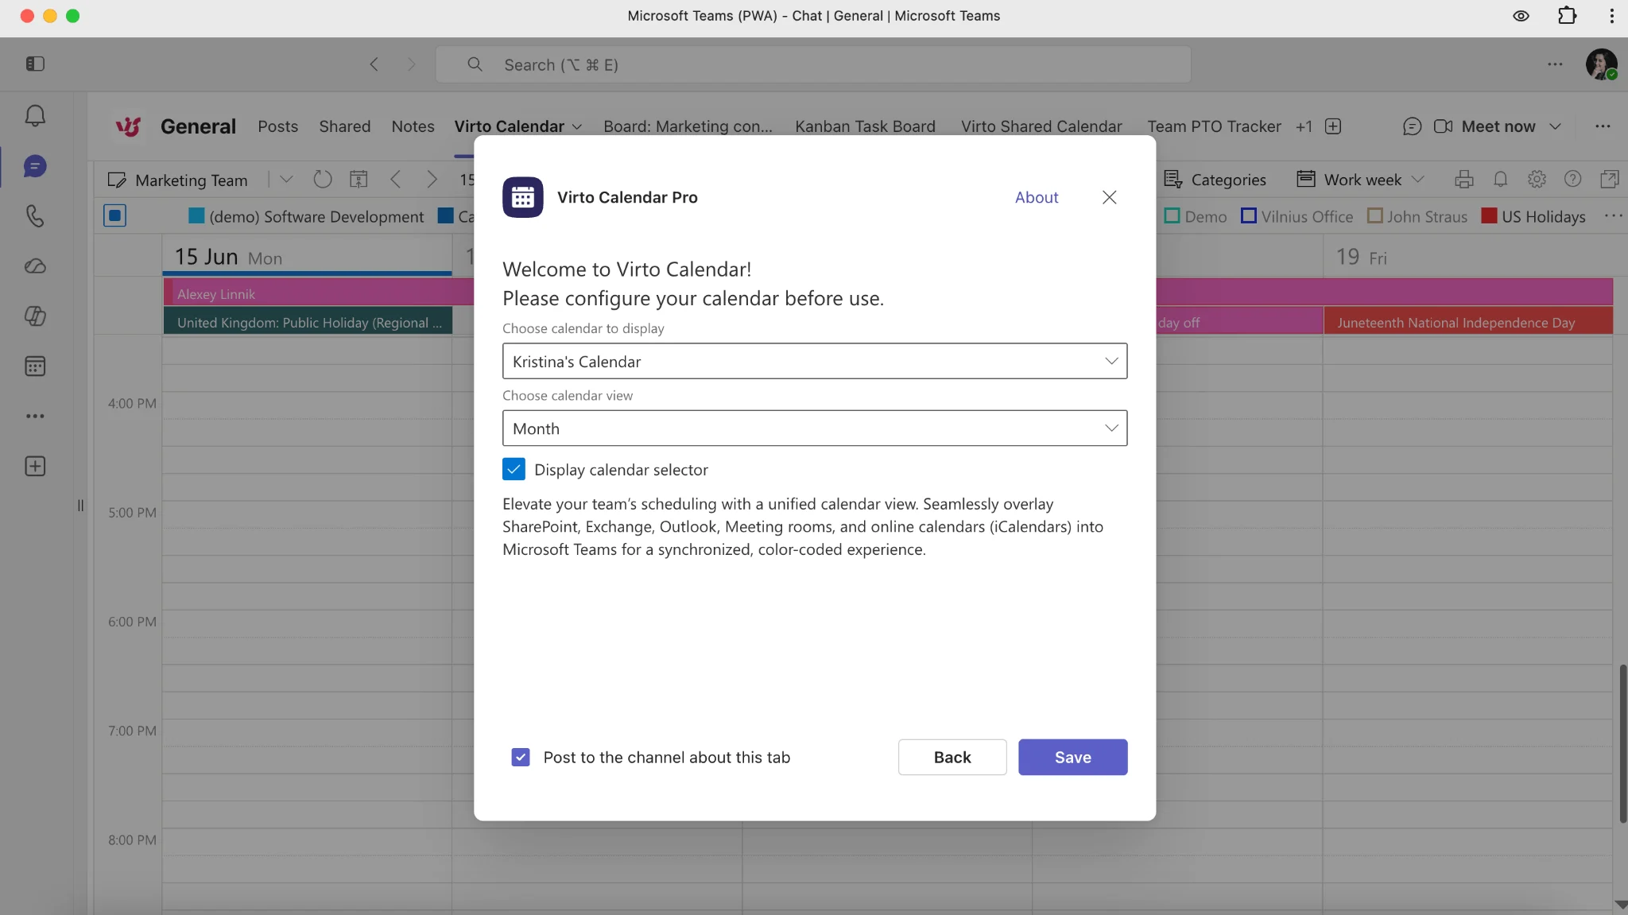Screen dimensions: 1628x915
Task: Click browser extensions puzzle icon
Action: click(1567, 16)
